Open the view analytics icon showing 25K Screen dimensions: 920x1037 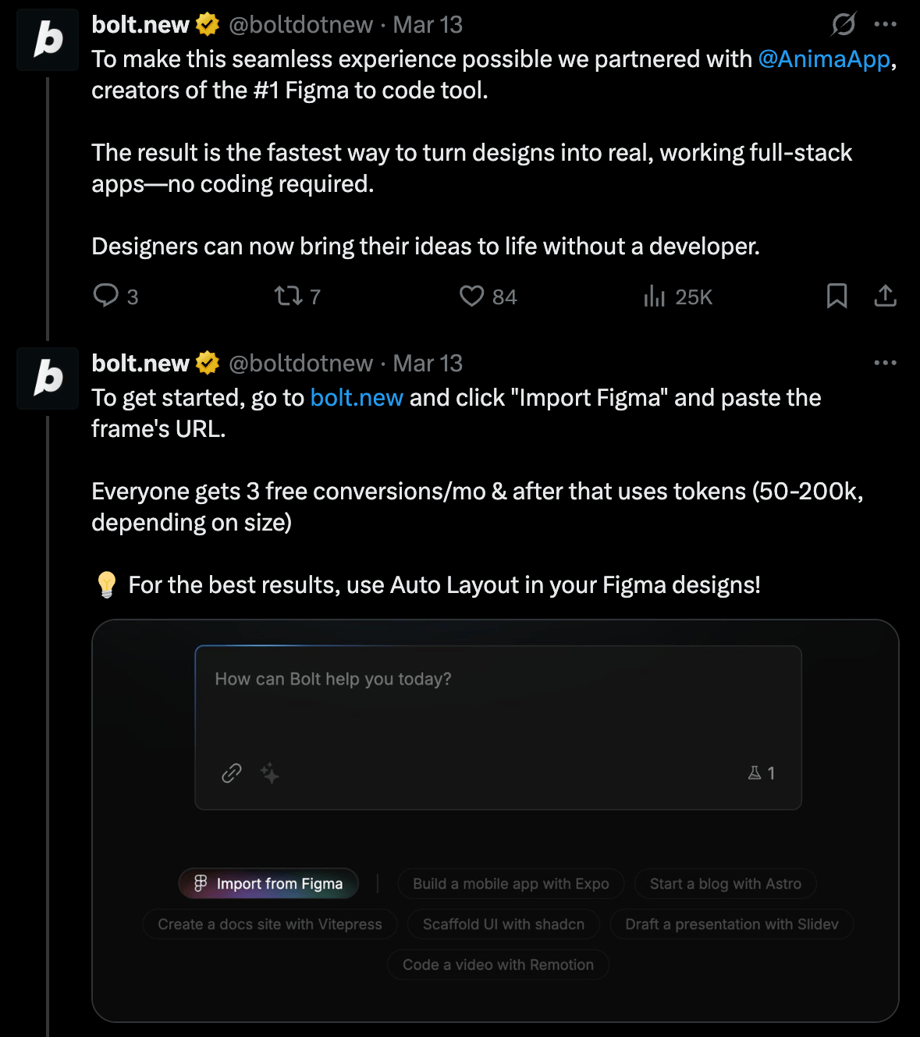(654, 296)
